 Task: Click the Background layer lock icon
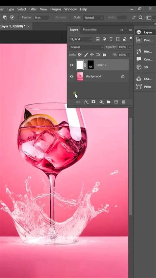pyautogui.click(x=123, y=76)
